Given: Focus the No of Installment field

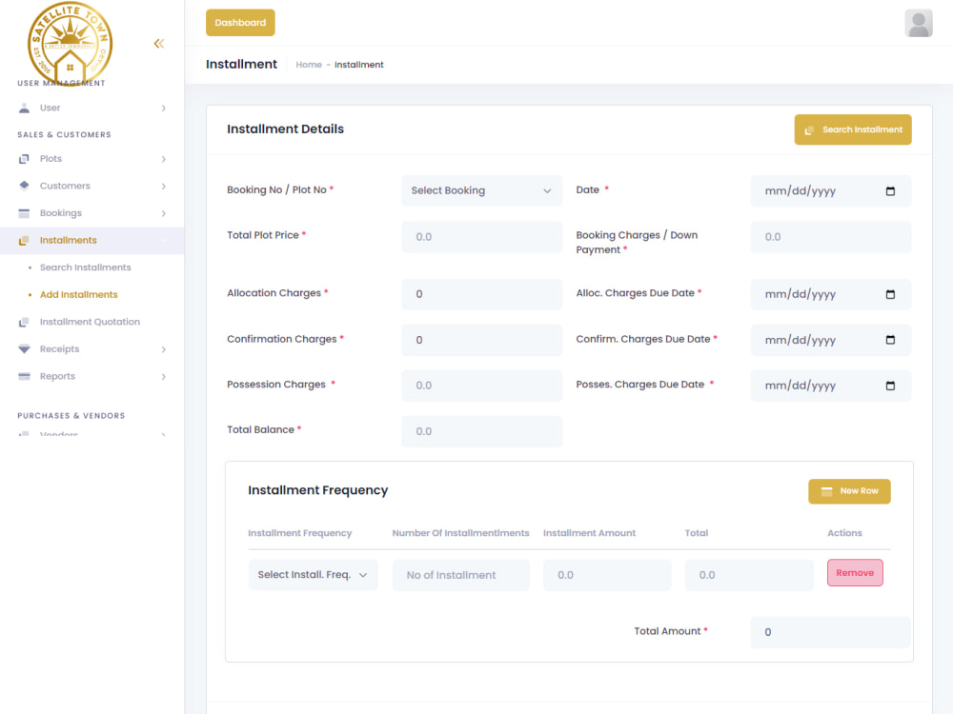Looking at the screenshot, I should [x=460, y=575].
